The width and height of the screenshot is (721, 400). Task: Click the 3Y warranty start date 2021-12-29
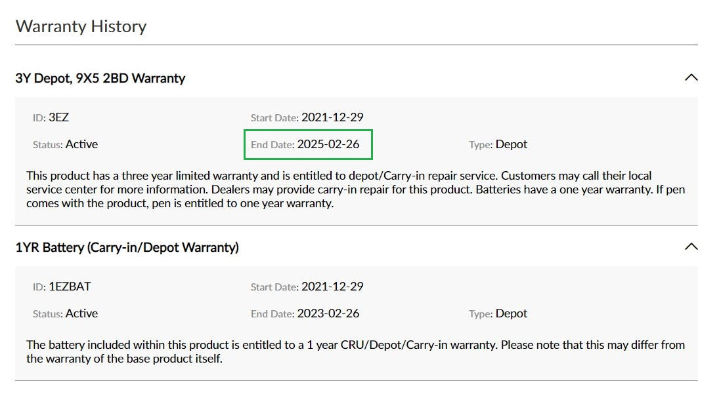(x=332, y=117)
